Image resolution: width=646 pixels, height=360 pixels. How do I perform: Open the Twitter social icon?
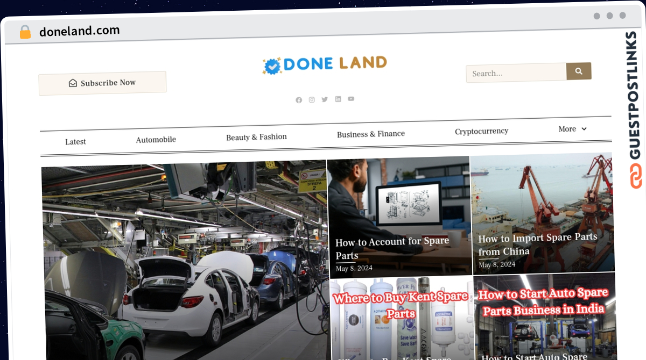(x=325, y=99)
